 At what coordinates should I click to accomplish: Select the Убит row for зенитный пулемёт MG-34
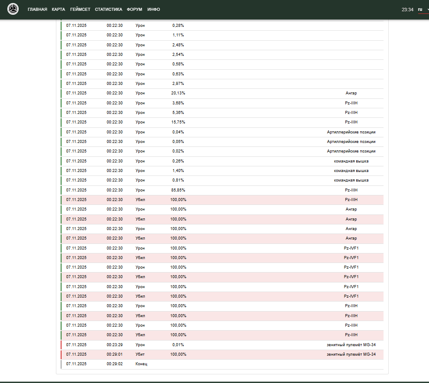222,354
